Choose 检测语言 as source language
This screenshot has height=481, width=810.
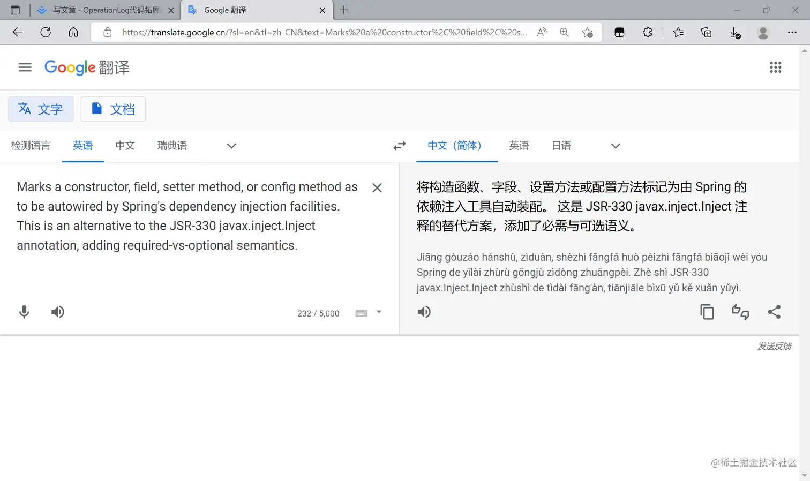click(x=31, y=146)
